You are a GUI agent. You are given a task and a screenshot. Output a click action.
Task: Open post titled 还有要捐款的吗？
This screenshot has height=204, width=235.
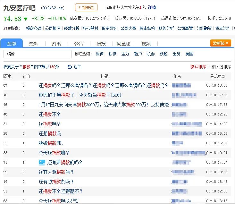(x=64, y=162)
